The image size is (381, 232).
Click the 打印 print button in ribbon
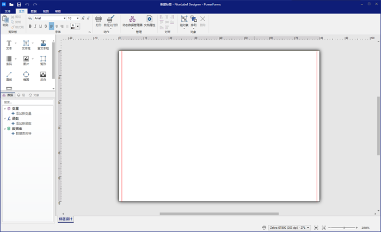(x=99, y=21)
